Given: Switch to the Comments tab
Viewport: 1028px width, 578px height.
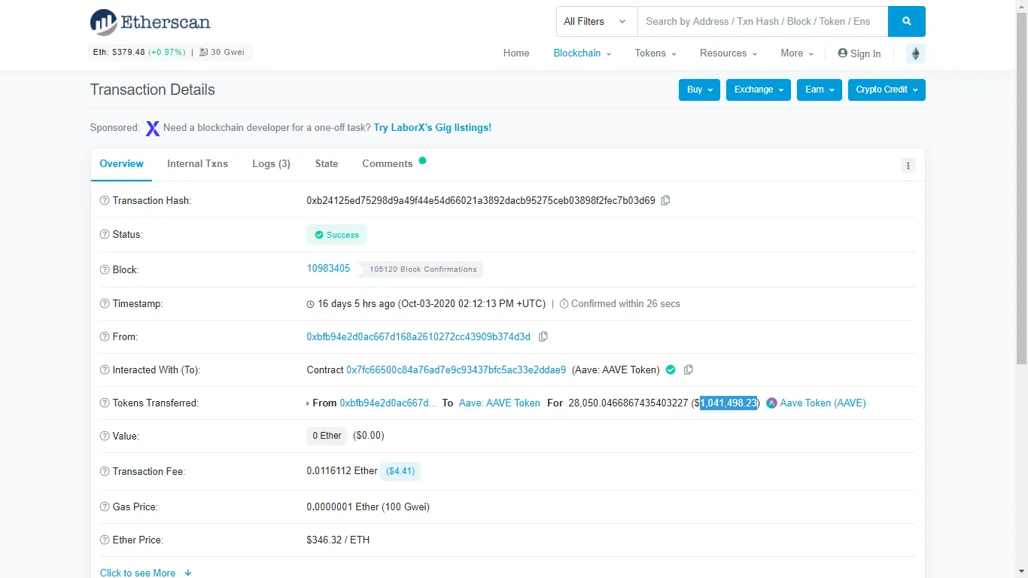Looking at the screenshot, I should tap(388, 164).
